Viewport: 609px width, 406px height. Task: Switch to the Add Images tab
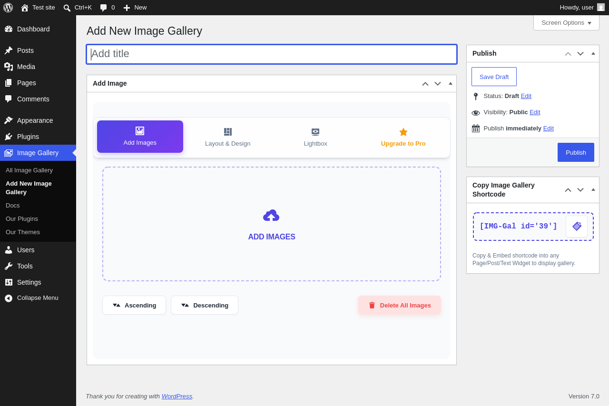click(140, 137)
